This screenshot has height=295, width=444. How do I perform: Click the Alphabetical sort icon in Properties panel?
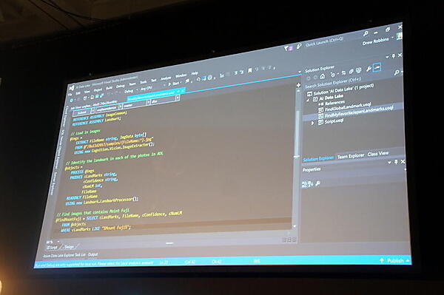pyautogui.click(x=310, y=184)
